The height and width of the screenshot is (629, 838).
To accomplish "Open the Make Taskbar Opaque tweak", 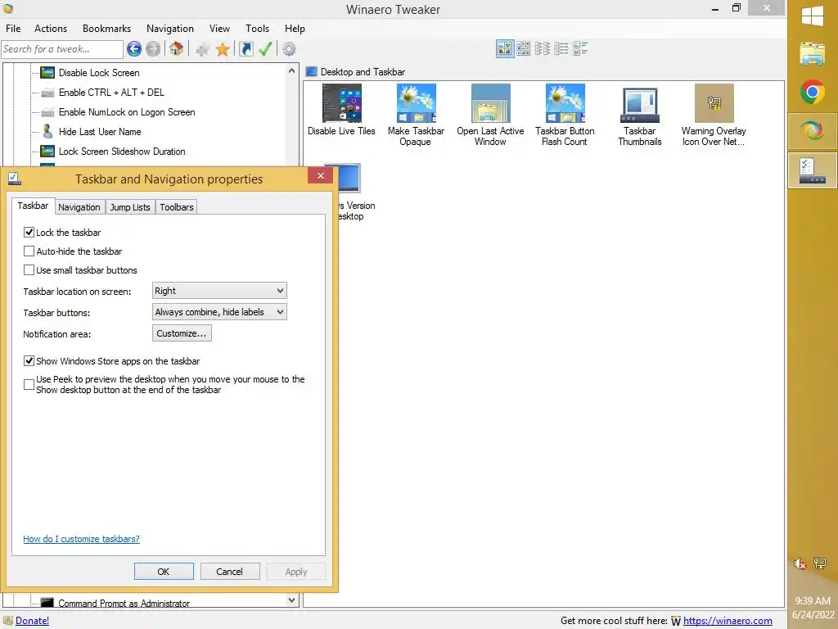I will [416, 115].
